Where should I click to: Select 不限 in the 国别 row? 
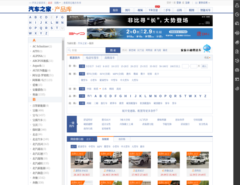[82, 89]
